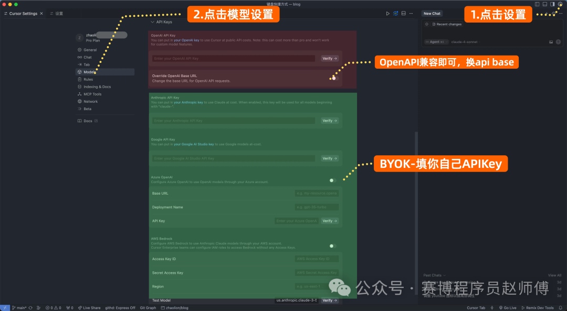
Task: Open the editor toolbar more actions menu
Action: (411, 13)
